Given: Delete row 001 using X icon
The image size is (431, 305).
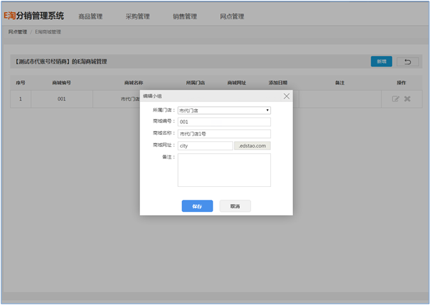Looking at the screenshot, I should point(407,99).
